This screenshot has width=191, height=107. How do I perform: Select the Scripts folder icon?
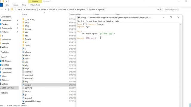coord(23,39)
